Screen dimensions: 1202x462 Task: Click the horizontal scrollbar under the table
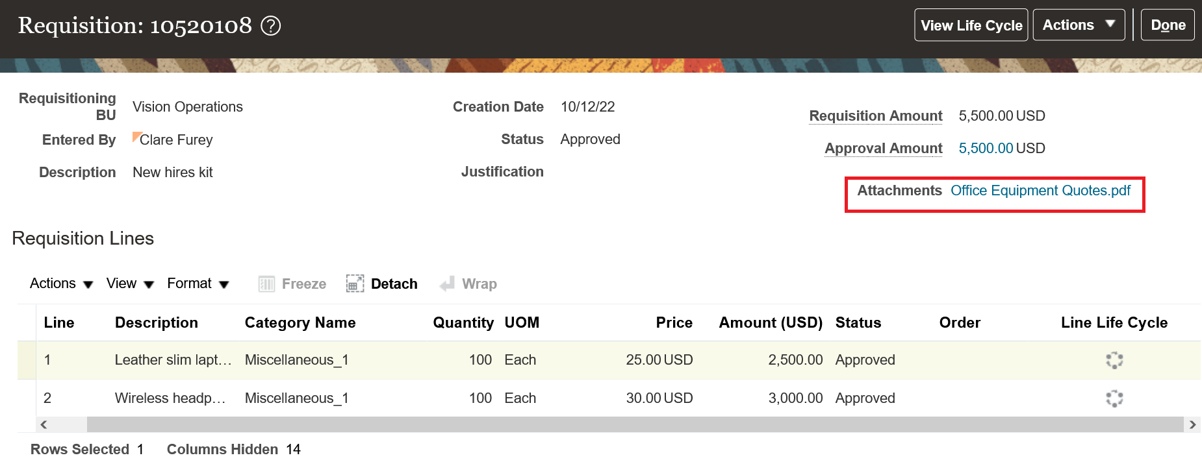pyautogui.click(x=634, y=424)
